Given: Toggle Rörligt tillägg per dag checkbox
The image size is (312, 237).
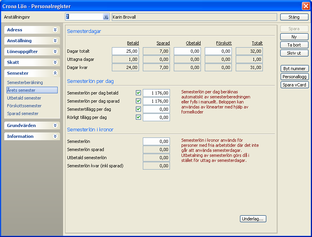Looking at the screenshot, I should [x=138, y=117].
